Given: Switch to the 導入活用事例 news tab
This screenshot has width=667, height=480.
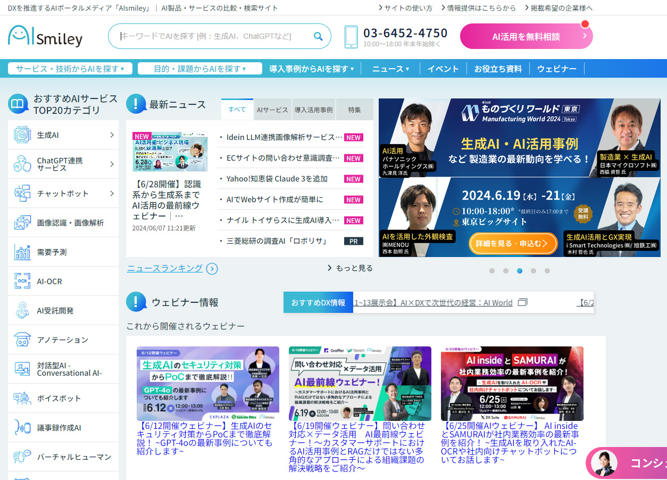Looking at the screenshot, I should tap(313, 110).
